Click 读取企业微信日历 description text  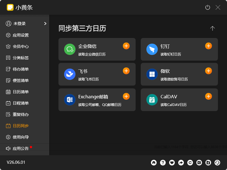pos(92,54)
